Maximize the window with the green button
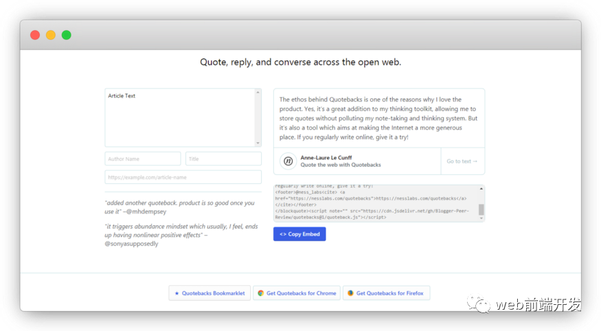This screenshot has width=601, height=331. (x=67, y=35)
